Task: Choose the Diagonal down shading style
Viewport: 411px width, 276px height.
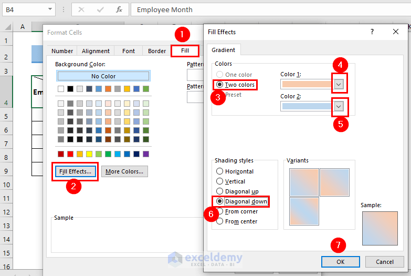Action: click(x=241, y=201)
